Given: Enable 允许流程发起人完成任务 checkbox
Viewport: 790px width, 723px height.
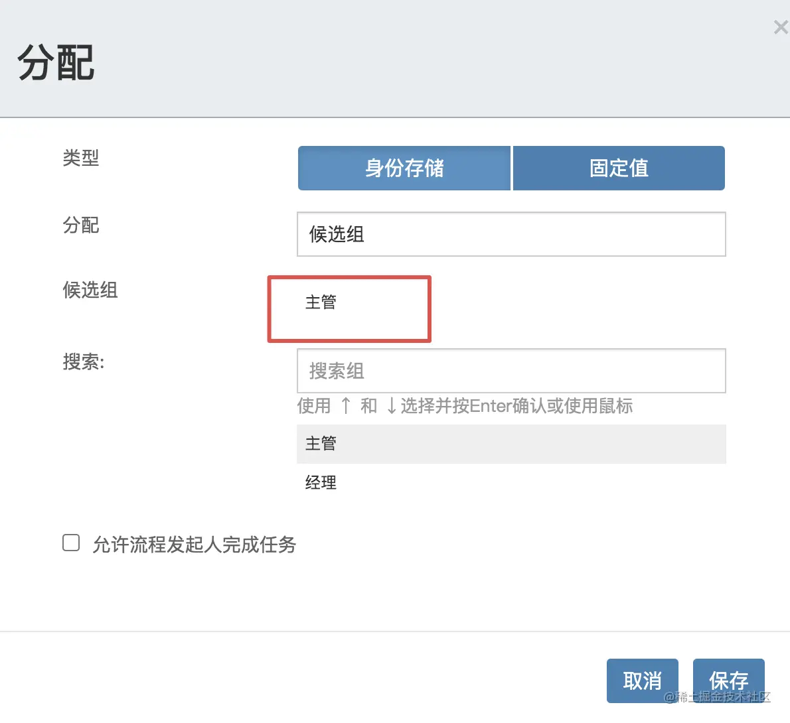Looking at the screenshot, I should pos(71,543).
